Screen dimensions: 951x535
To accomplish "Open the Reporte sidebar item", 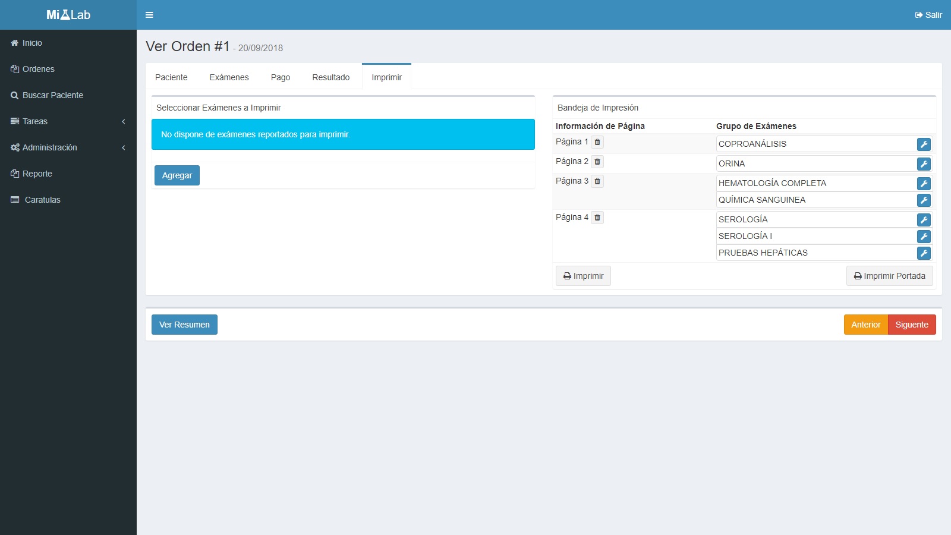I will tap(68, 174).
